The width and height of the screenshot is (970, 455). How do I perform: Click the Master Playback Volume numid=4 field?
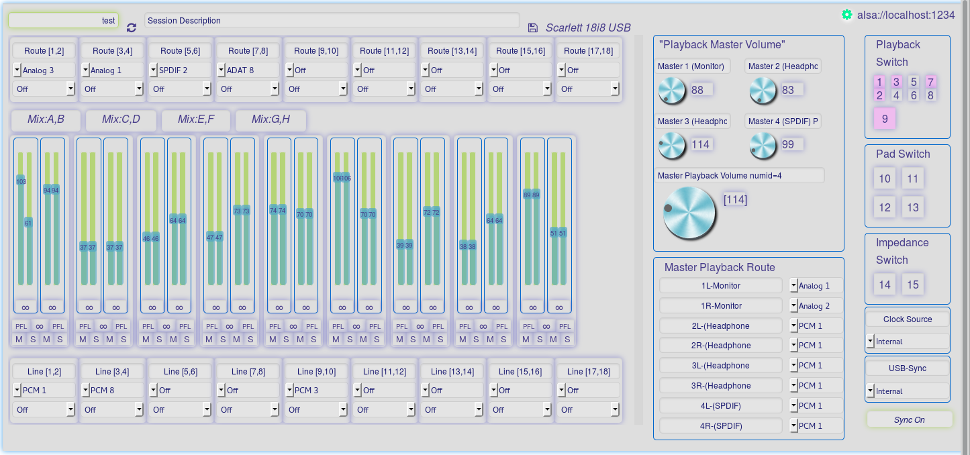pyautogui.click(x=739, y=175)
